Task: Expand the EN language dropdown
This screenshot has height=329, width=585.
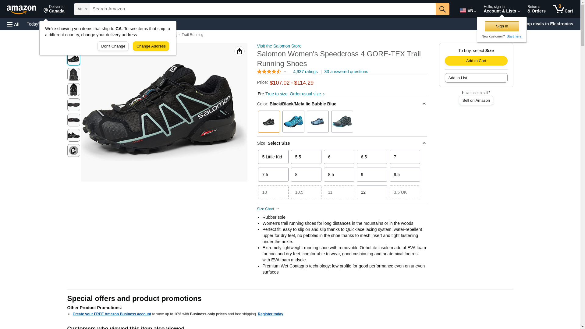Action: coord(468,10)
